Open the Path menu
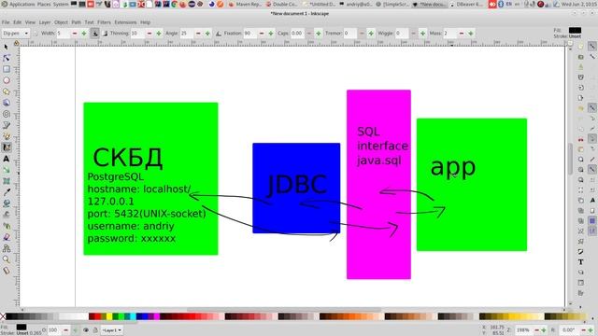The height and width of the screenshot is (336, 598). pos(77,22)
